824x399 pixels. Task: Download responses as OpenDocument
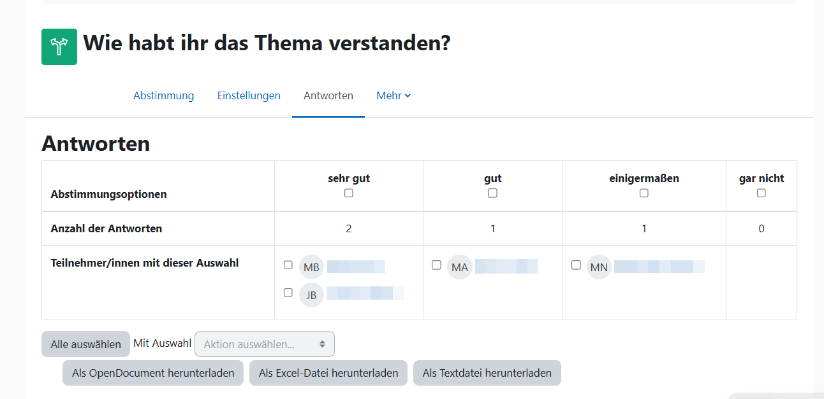(x=153, y=373)
